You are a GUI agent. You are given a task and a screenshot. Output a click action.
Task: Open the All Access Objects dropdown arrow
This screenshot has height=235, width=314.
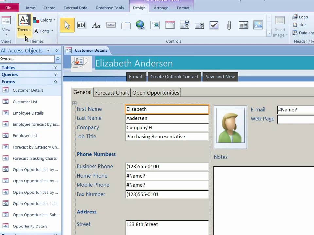pos(48,50)
